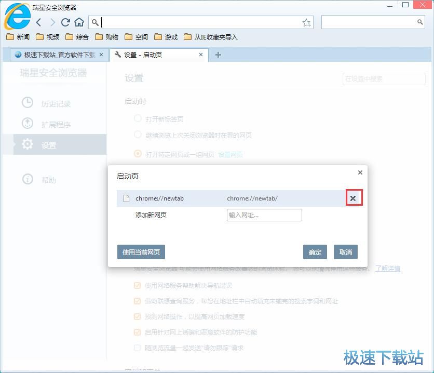Remove the chrome://newtab startup entry
Screen dimensions: 434x373
click(x=353, y=198)
